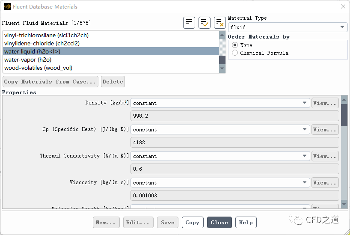
Task: Click the Help button
Action: 246,223
